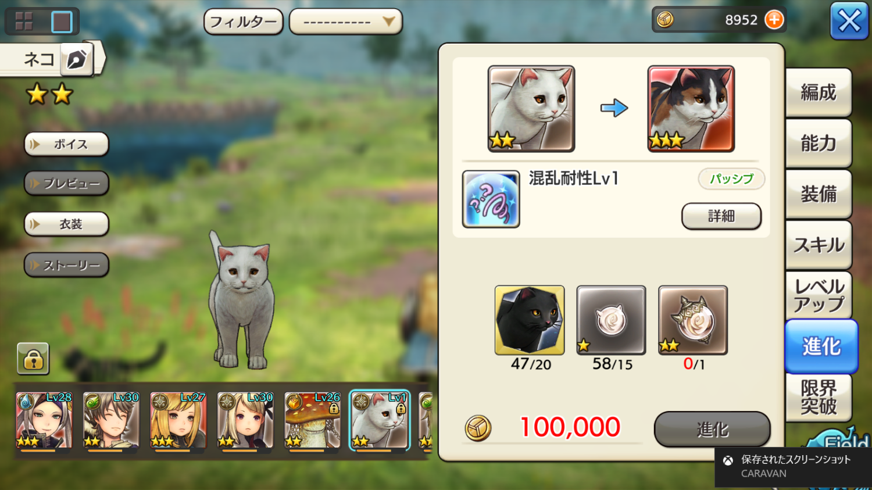Select the two-star ornate orb material
This screenshot has width=872, height=490.
692,320
